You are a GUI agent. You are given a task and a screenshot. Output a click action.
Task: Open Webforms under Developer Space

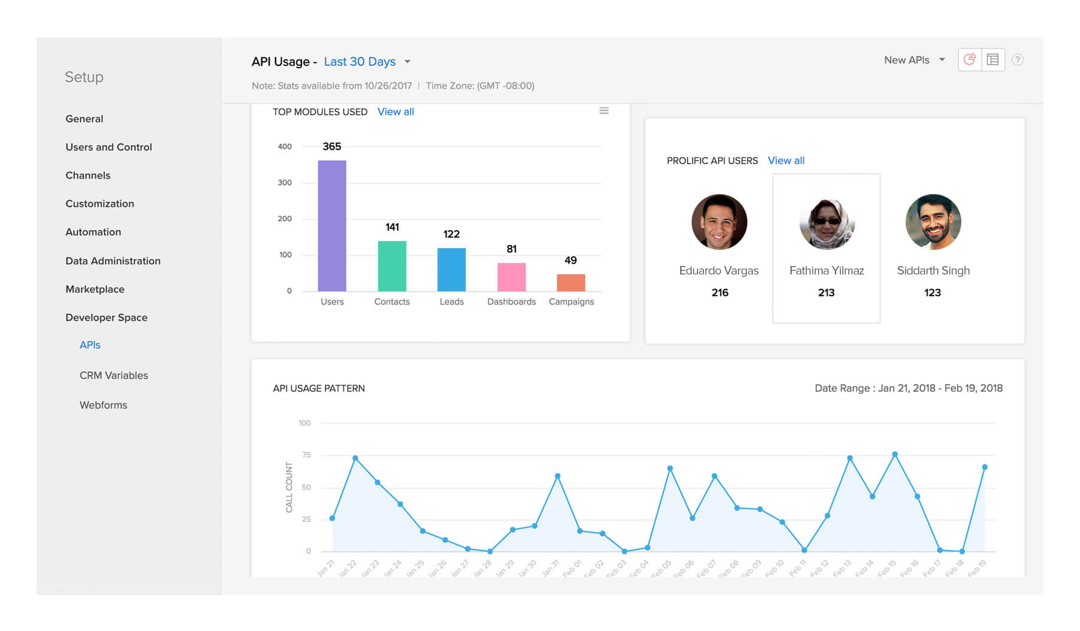coord(103,405)
